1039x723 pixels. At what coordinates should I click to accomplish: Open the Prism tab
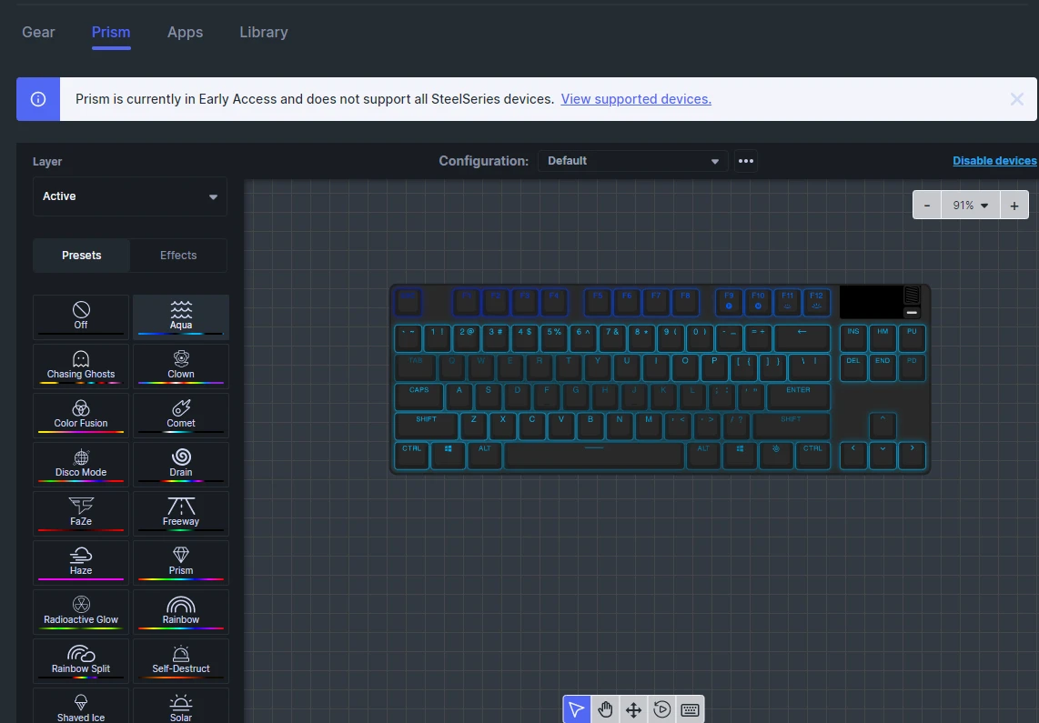pyautogui.click(x=111, y=32)
